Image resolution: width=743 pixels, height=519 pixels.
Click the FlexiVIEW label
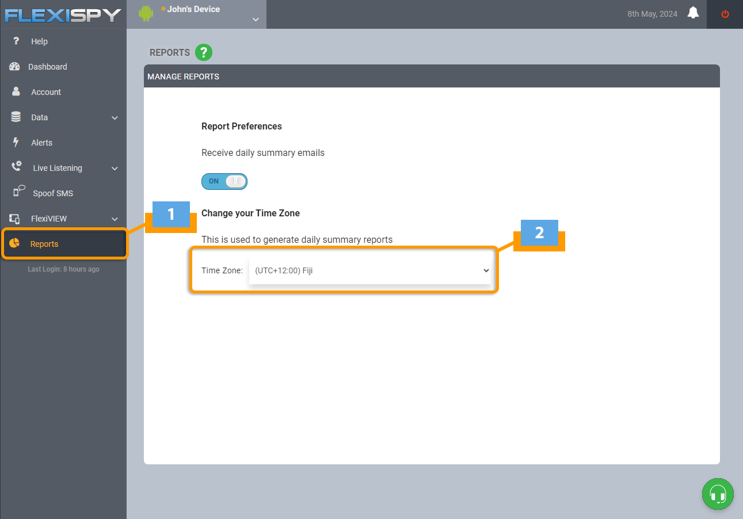tap(49, 219)
